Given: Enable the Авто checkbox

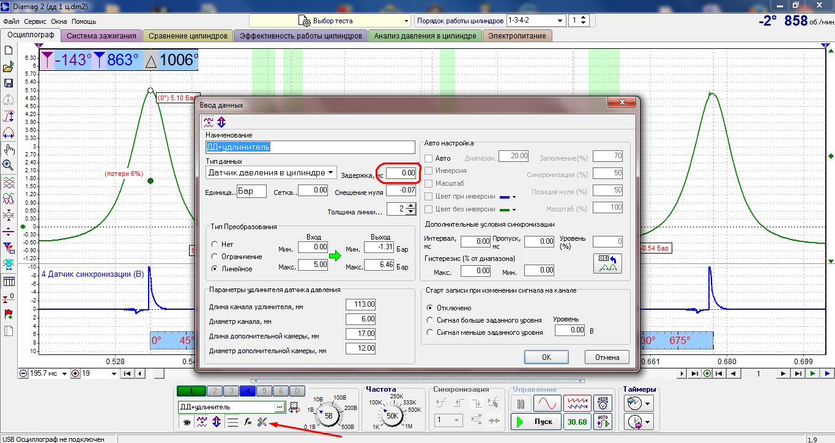Looking at the screenshot, I should 428,158.
